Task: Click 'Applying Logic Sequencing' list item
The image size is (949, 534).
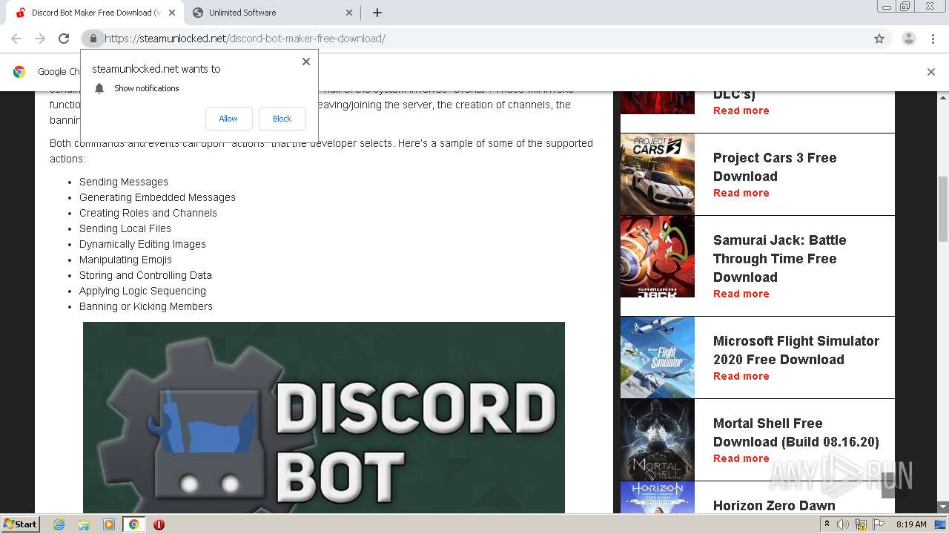Action: pos(142,291)
